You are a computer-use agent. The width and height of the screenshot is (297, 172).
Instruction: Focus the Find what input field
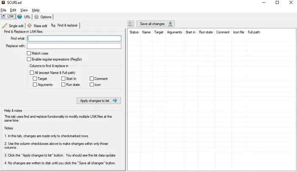[x=74, y=38]
